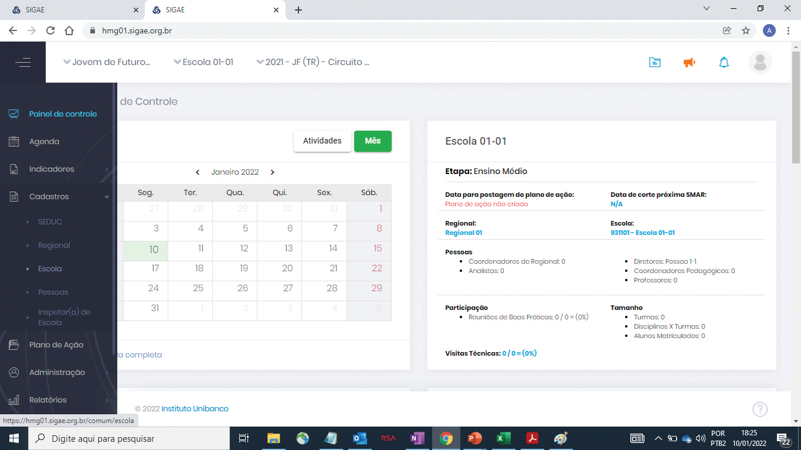Open Outlook from taskbar
This screenshot has width=801, height=450.
click(359, 438)
